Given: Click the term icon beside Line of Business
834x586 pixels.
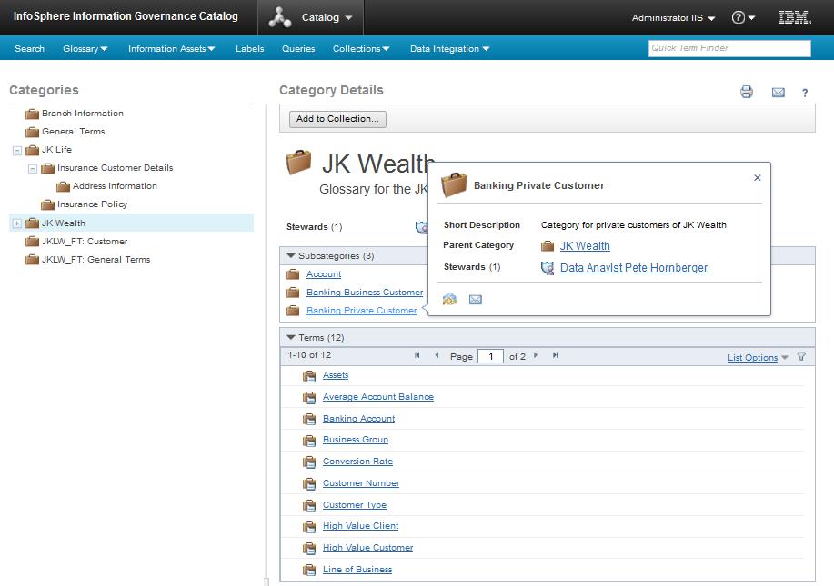Looking at the screenshot, I should (x=309, y=570).
